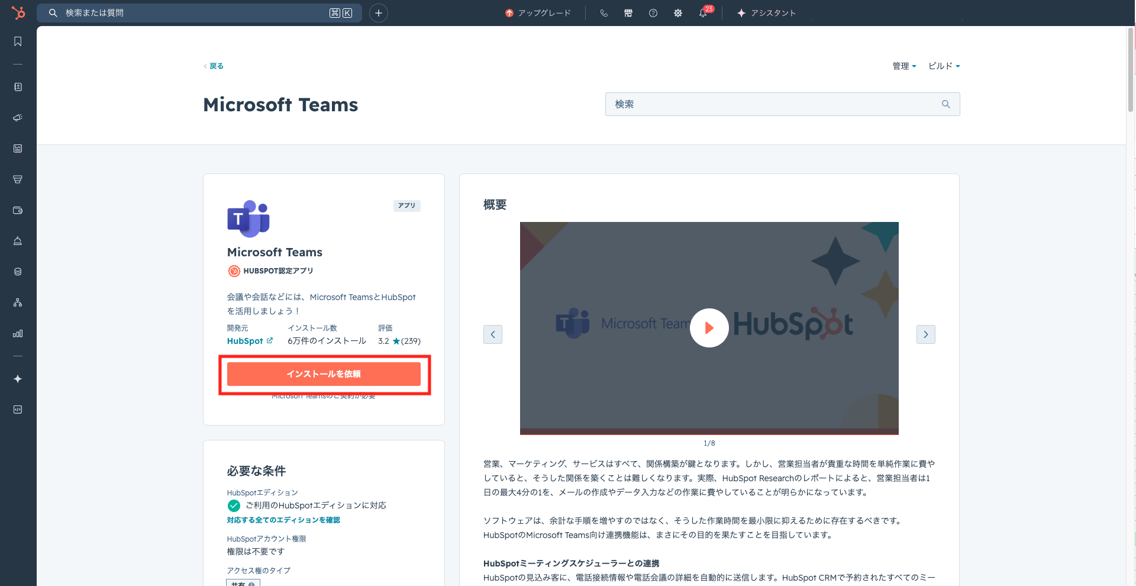The height and width of the screenshot is (586, 1136).
Task: Open the Marketplace storefront icon
Action: [x=628, y=13]
